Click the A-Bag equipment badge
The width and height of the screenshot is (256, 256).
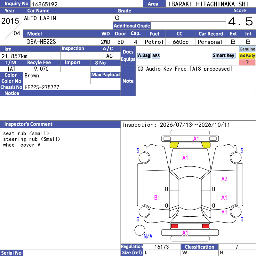[x=144, y=56]
